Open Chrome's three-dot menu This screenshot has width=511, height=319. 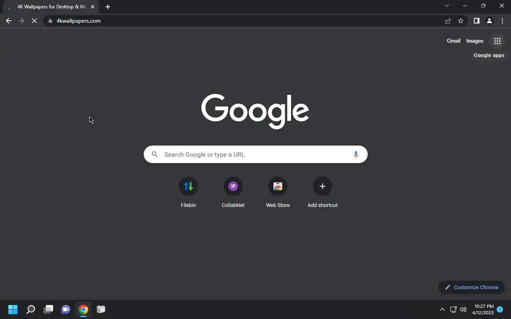coord(502,21)
